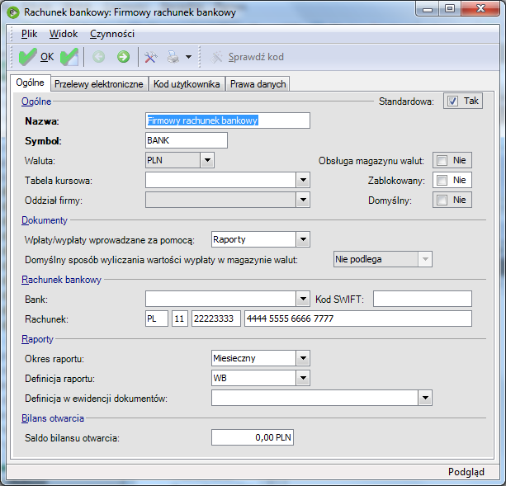Expand the printer options dropdown arrow
The height and width of the screenshot is (486, 506).
pos(188,57)
